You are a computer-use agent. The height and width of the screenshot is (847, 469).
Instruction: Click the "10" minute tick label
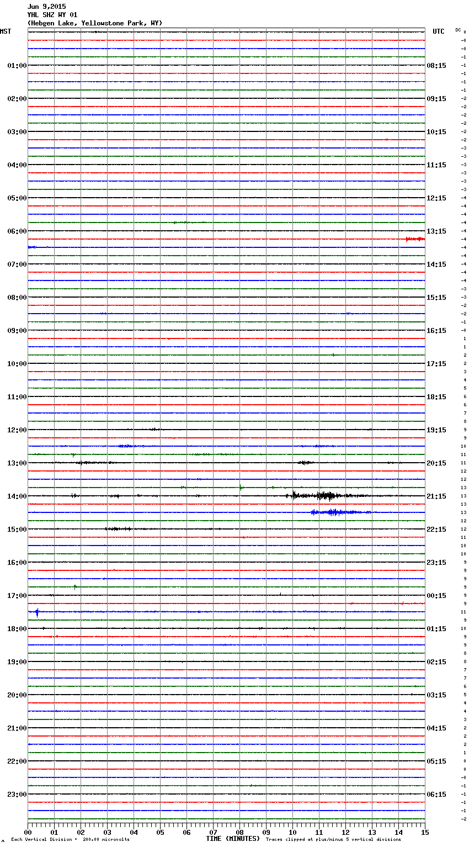click(x=292, y=832)
